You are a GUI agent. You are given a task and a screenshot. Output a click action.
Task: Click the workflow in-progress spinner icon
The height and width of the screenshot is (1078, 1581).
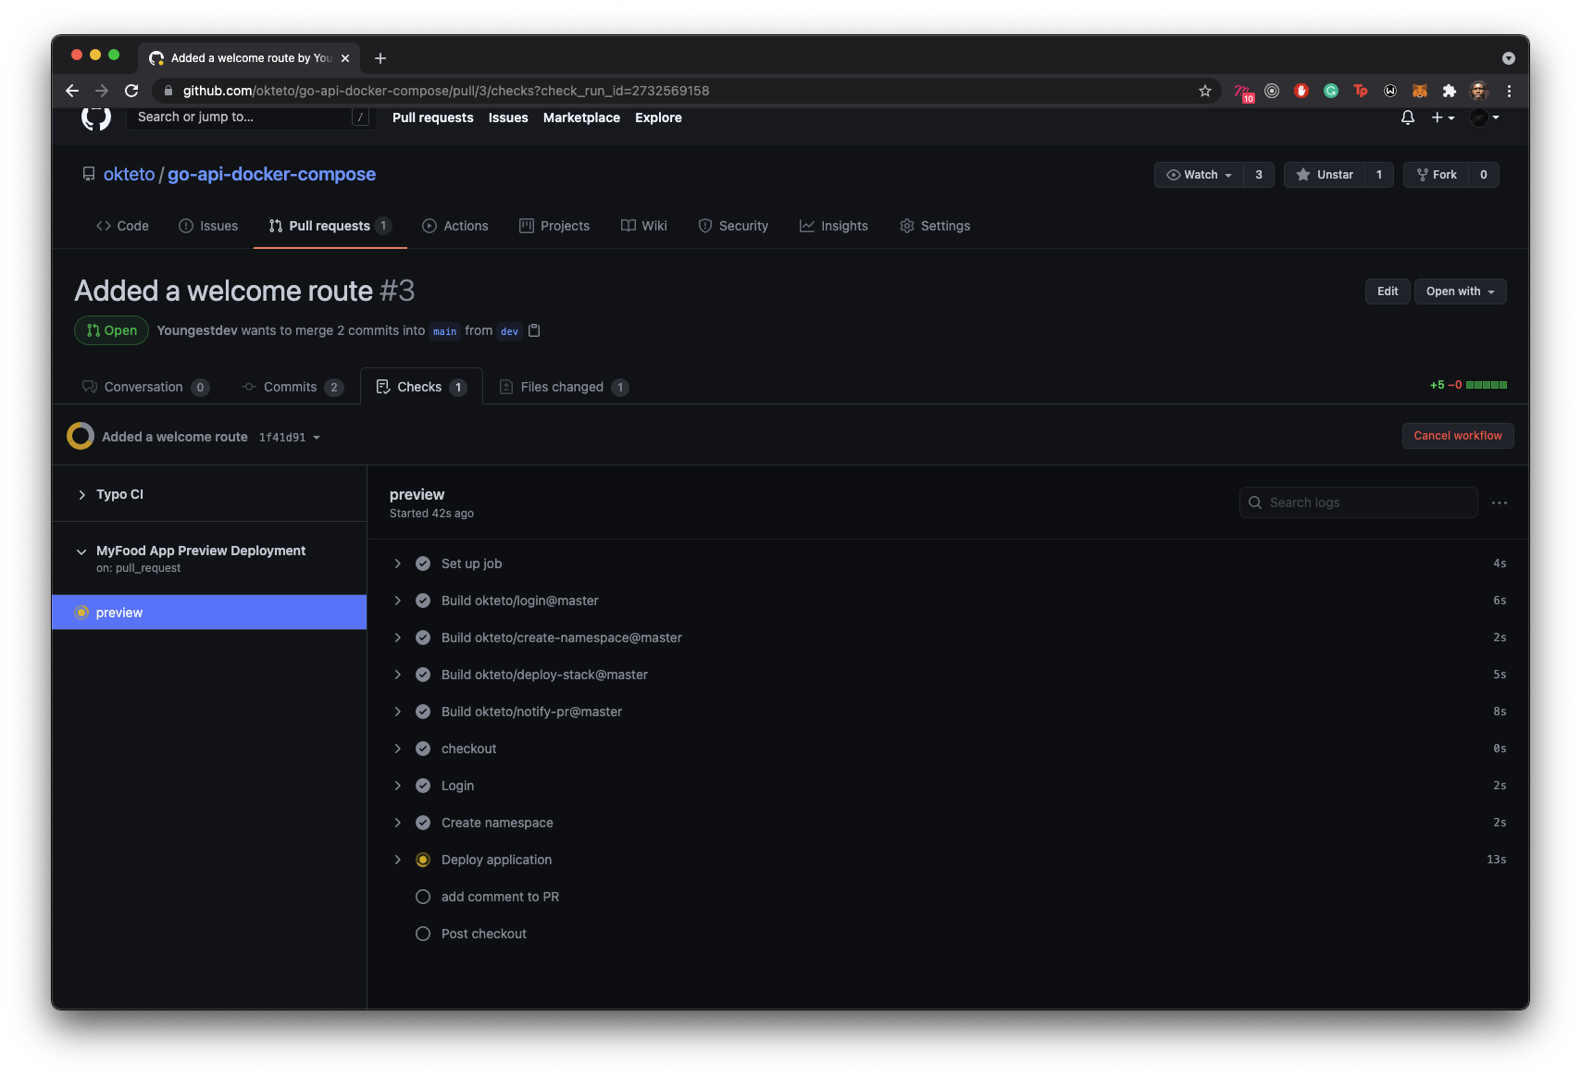(81, 436)
